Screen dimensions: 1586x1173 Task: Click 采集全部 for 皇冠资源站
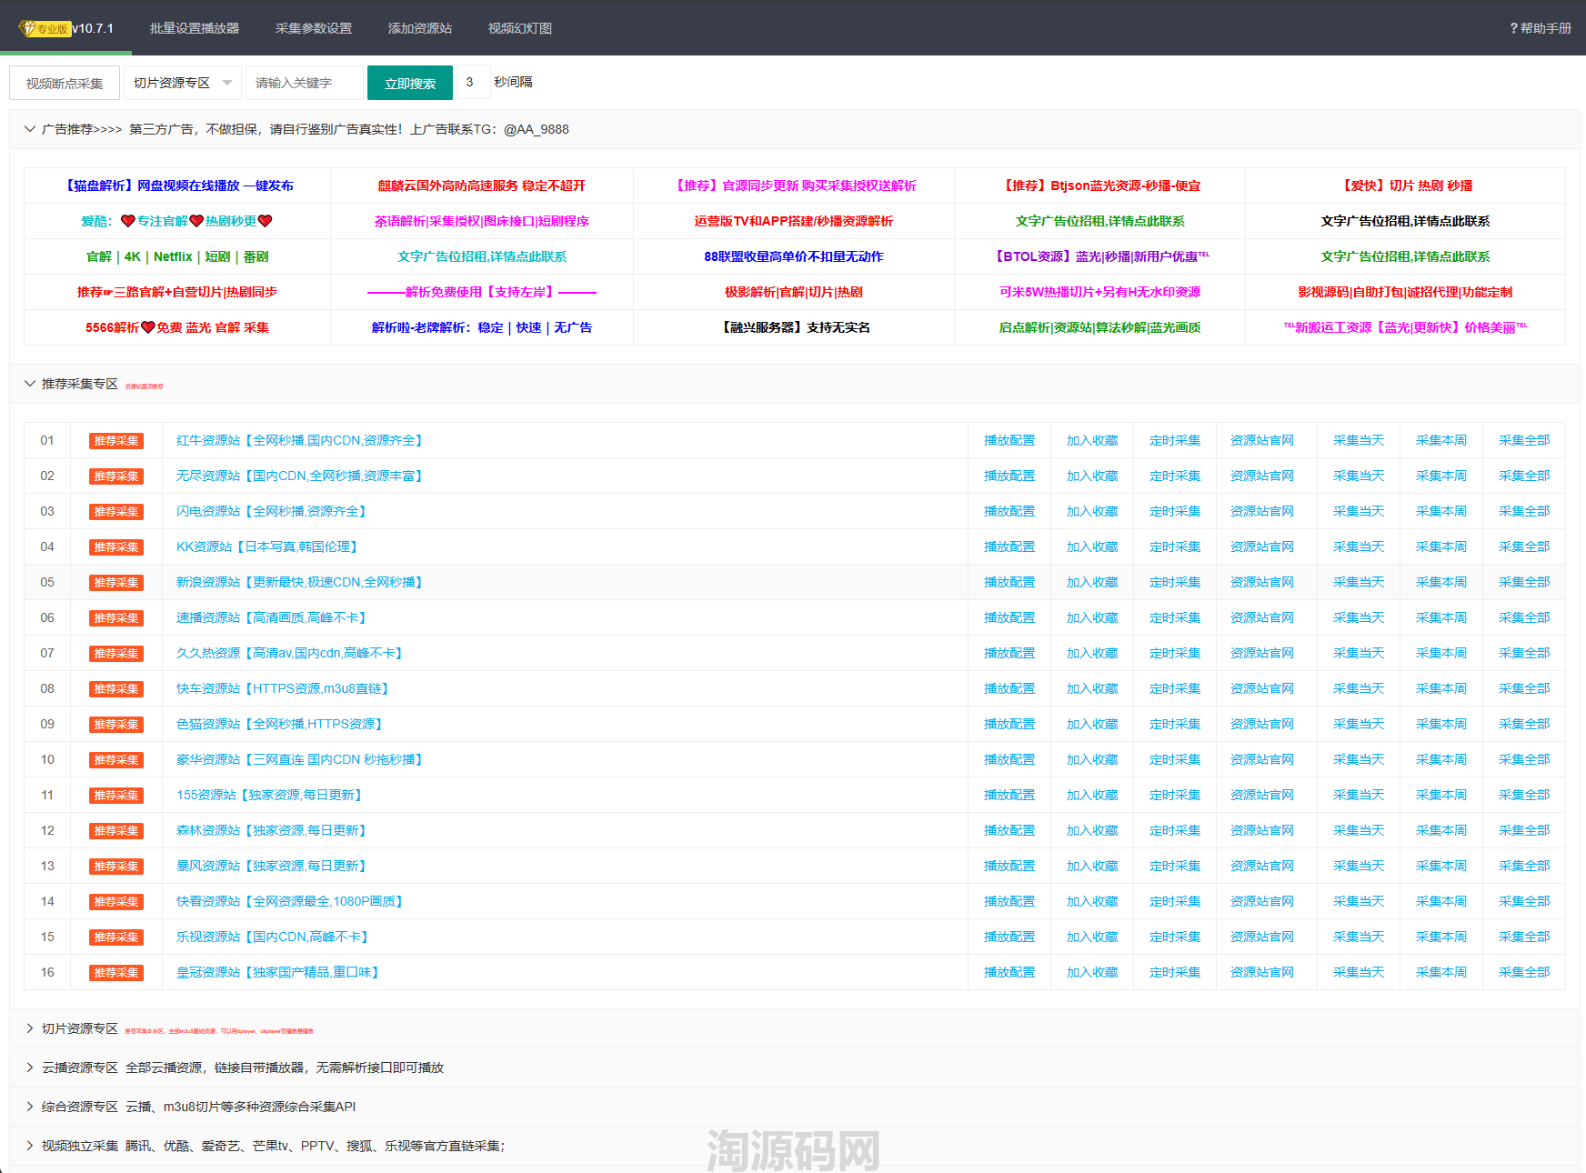click(x=1524, y=972)
